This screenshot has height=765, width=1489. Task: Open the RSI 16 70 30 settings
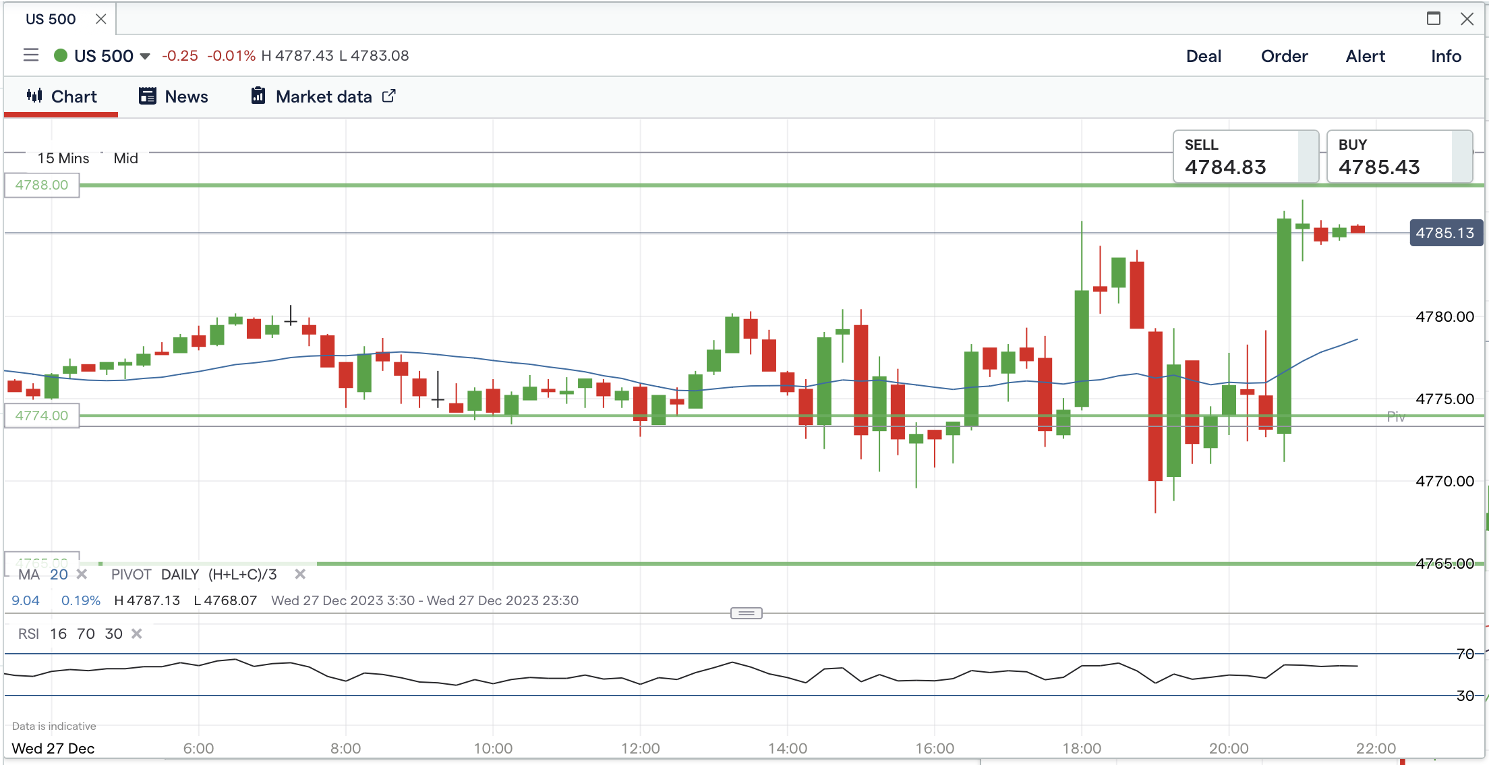pos(70,633)
